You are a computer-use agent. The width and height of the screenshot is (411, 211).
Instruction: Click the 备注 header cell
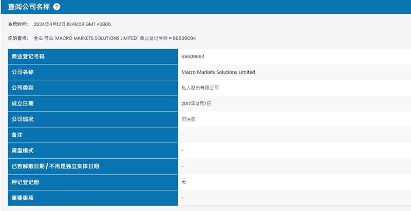pos(93,135)
